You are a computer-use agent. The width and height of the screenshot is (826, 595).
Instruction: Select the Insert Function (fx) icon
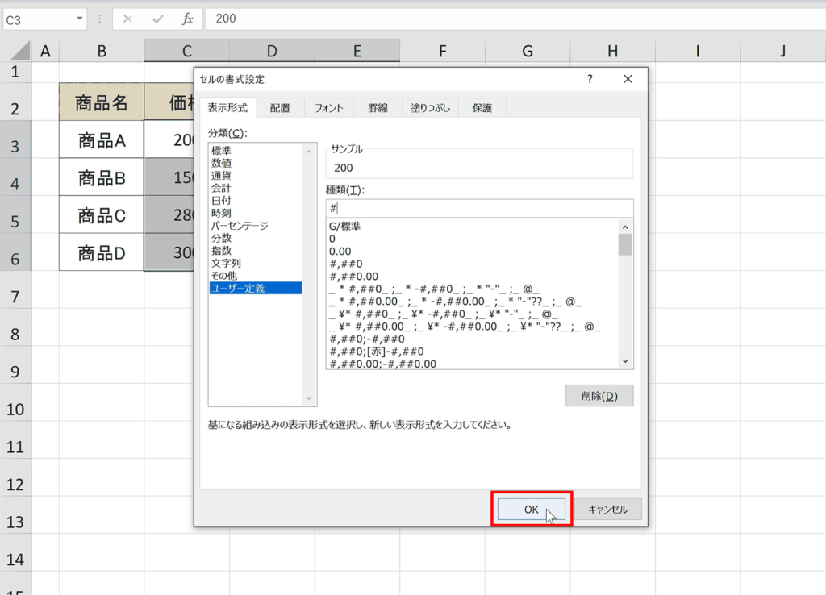tap(186, 19)
